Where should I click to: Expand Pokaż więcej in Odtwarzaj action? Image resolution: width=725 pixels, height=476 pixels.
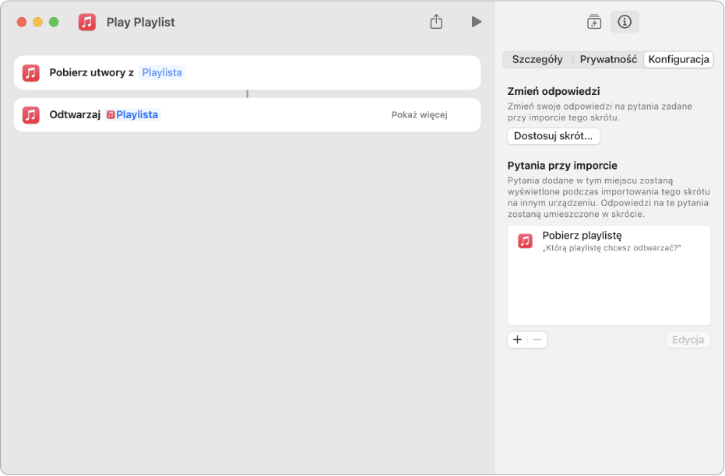pos(420,115)
